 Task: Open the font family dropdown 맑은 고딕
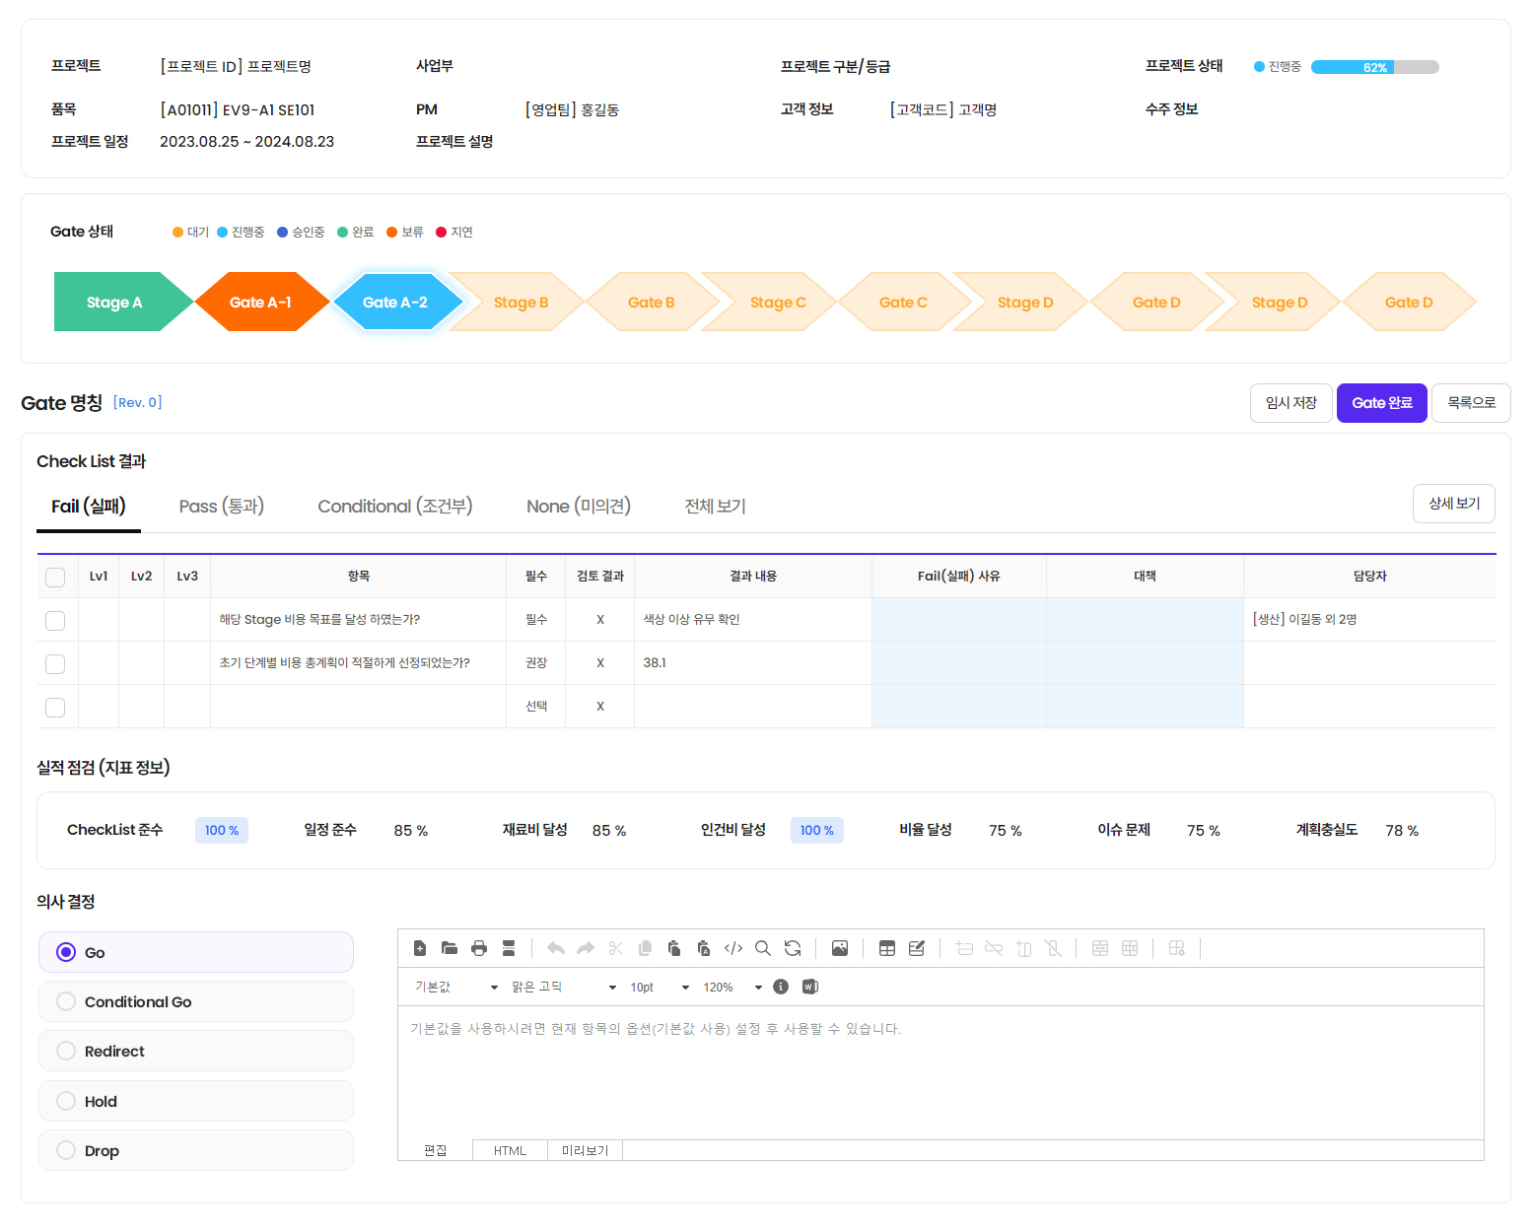[564, 987]
